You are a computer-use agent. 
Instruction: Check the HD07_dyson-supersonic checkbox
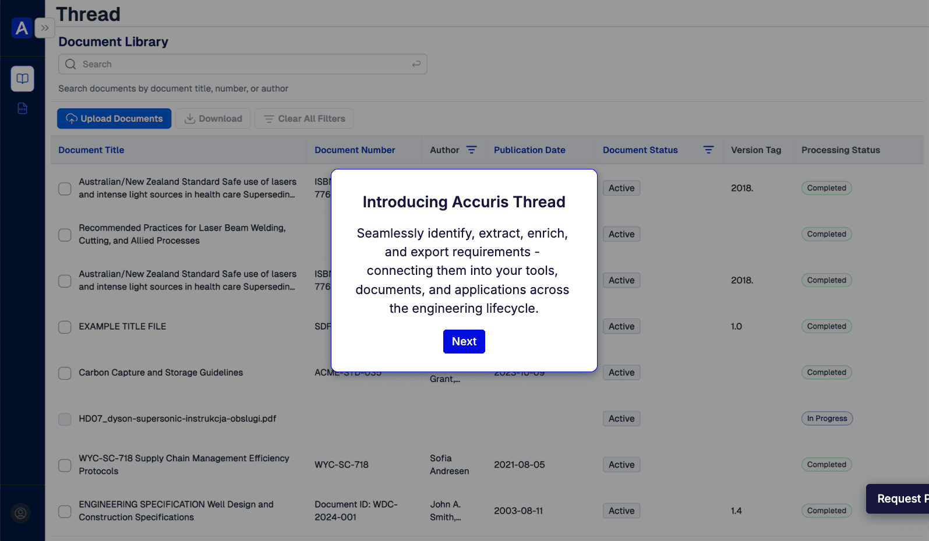click(x=65, y=419)
